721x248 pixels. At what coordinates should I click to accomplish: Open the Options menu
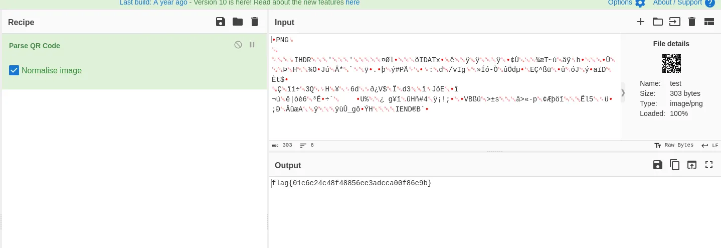tap(626, 3)
